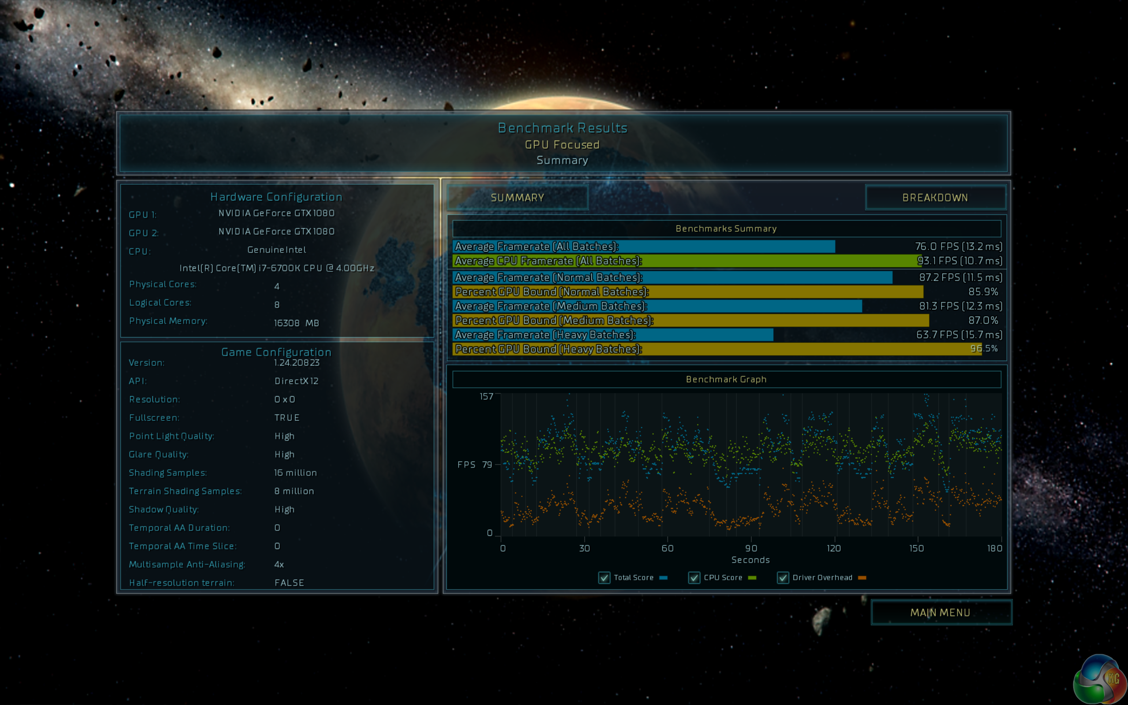
Task: Click the Average Framerate (Heavy Batches) bar
Action: coord(612,335)
